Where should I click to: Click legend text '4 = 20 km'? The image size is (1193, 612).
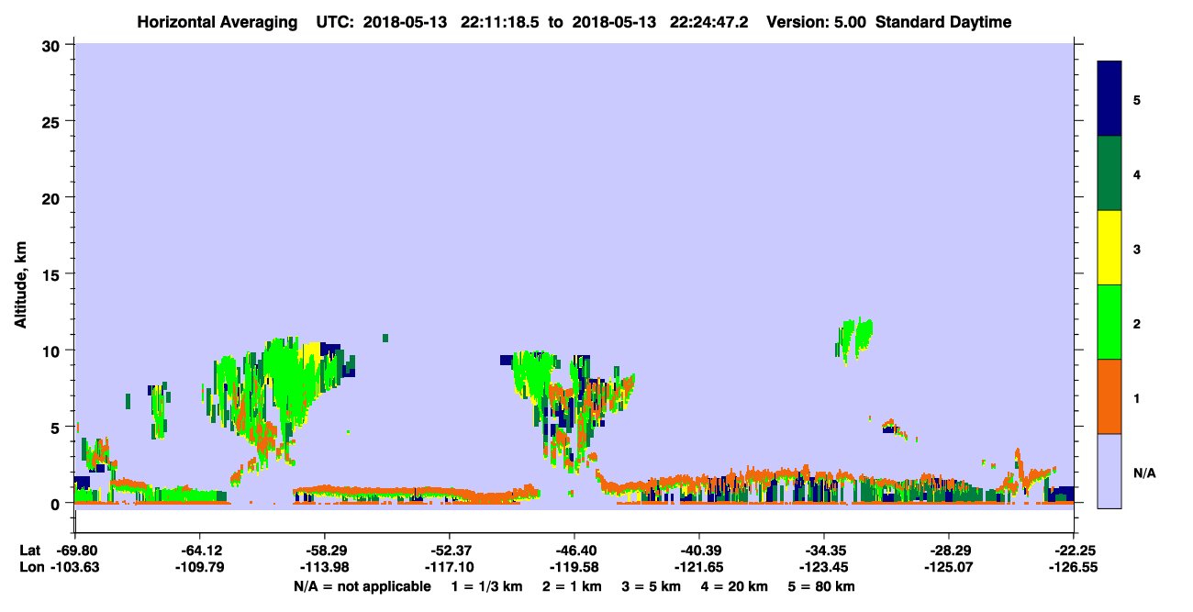pos(736,586)
